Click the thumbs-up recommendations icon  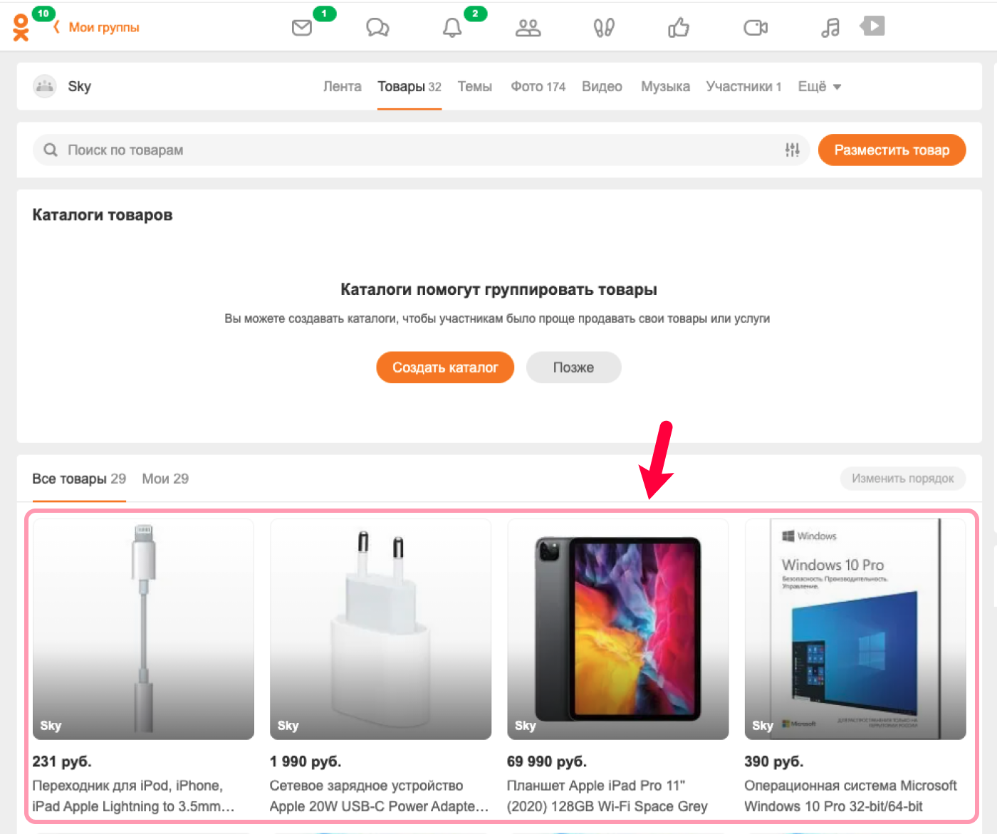pos(679,28)
